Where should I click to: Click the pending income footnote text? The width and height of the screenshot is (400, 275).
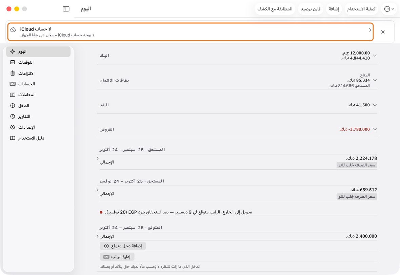tap(150, 267)
